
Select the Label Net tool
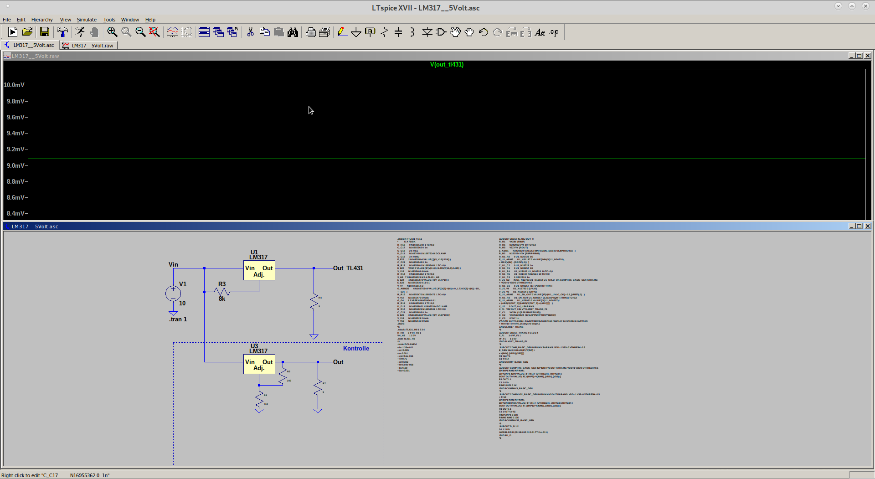coord(371,32)
